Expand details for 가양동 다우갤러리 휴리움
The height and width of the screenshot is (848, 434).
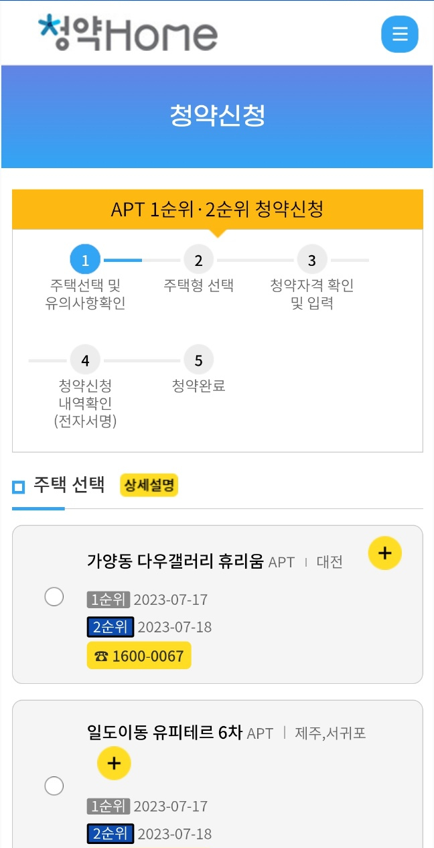(384, 553)
